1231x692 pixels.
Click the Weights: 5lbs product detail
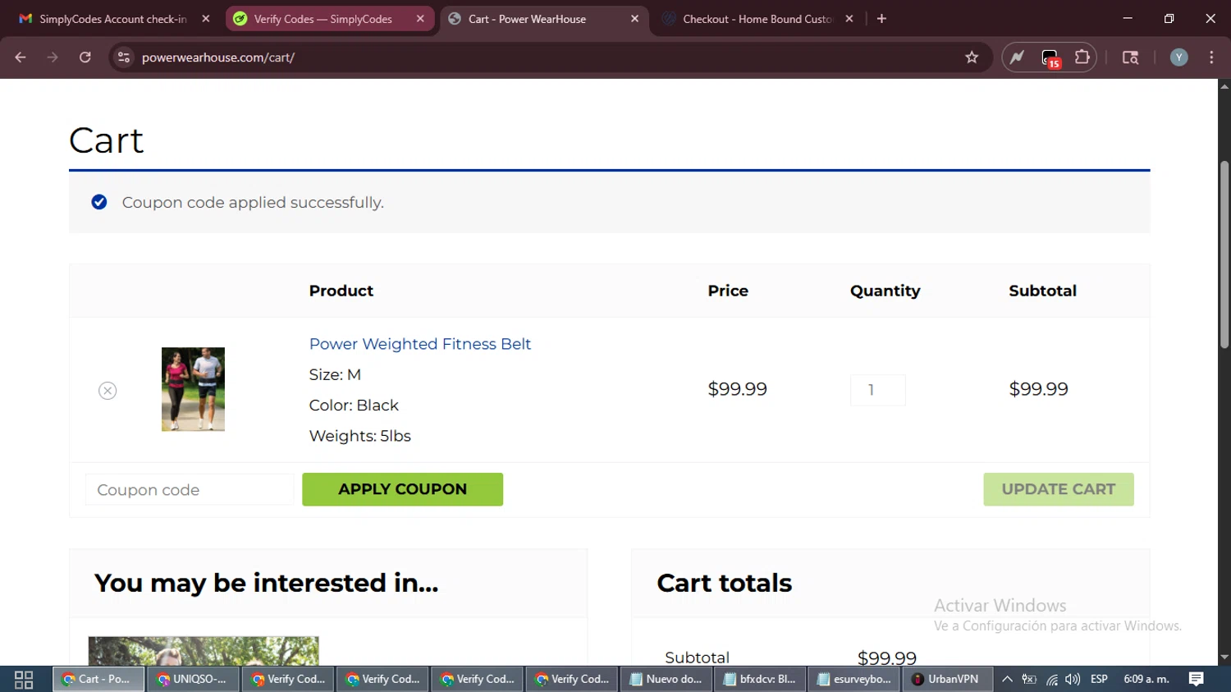tap(360, 436)
